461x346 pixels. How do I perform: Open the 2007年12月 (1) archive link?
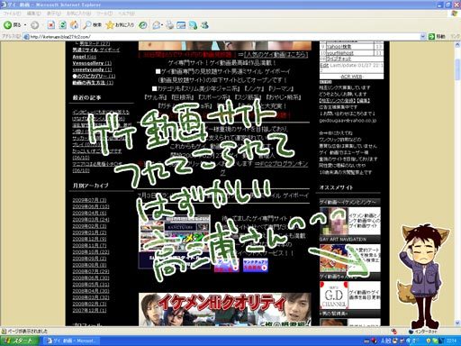point(89,310)
